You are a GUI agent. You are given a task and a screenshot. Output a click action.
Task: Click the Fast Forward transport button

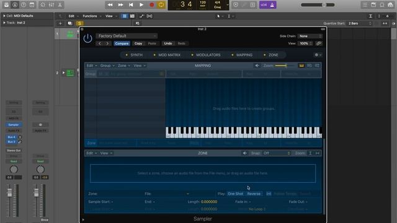tap(120, 5)
